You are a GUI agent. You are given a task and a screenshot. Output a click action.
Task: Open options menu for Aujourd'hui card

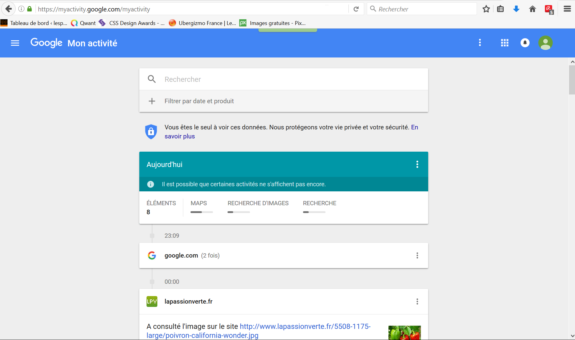tap(417, 164)
